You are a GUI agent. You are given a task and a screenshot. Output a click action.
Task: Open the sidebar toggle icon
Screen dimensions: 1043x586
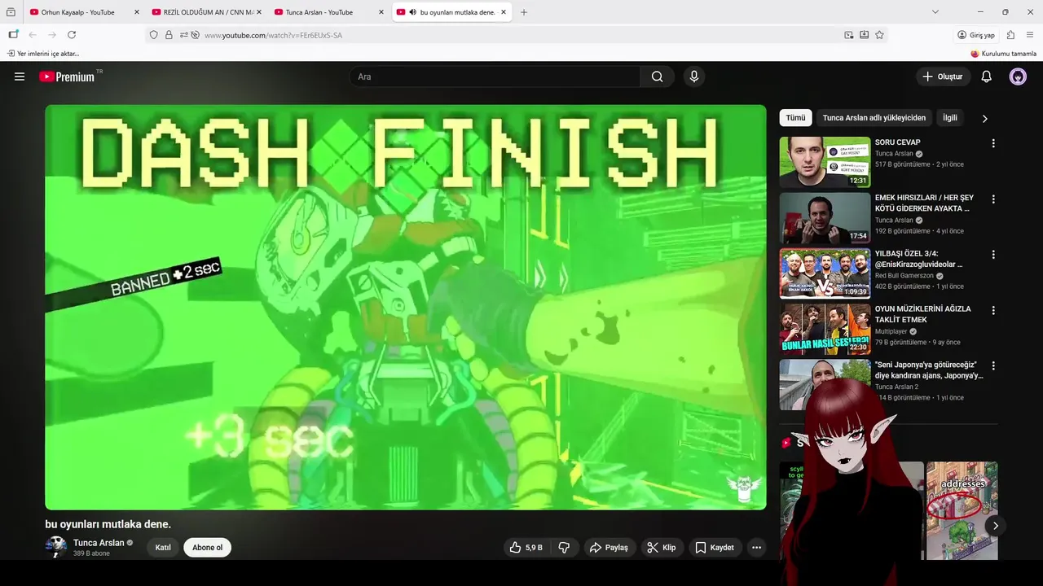13,35
